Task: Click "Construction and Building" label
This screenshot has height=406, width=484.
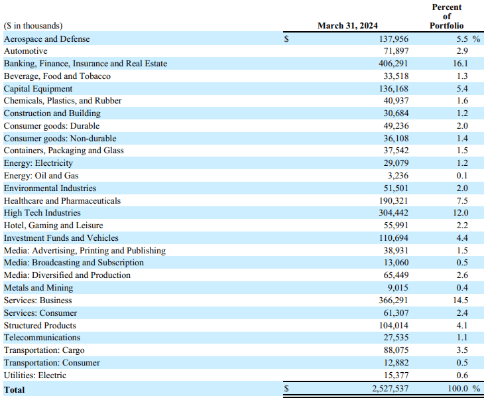Action: pos(52,113)
